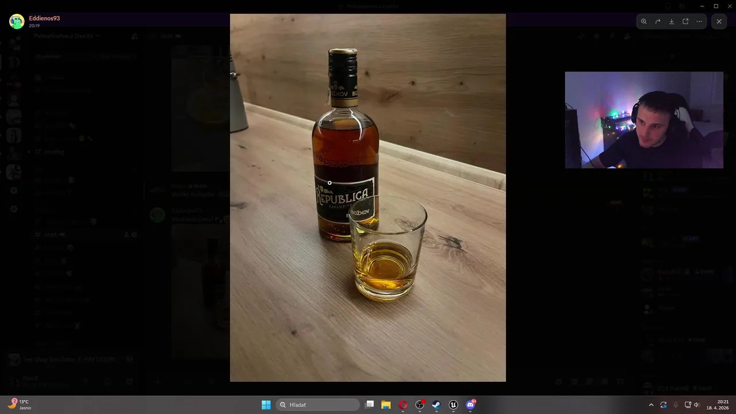Viewport: 736px width, 414px height.
Task: Open the volume tray icon
Action: click(x=696, y=405)
